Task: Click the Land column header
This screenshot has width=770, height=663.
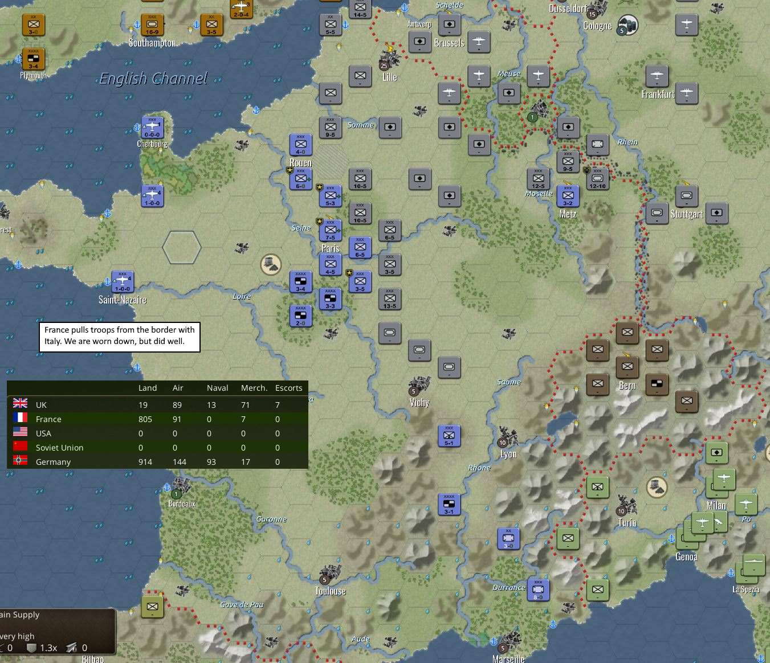Action: point(148,388)
